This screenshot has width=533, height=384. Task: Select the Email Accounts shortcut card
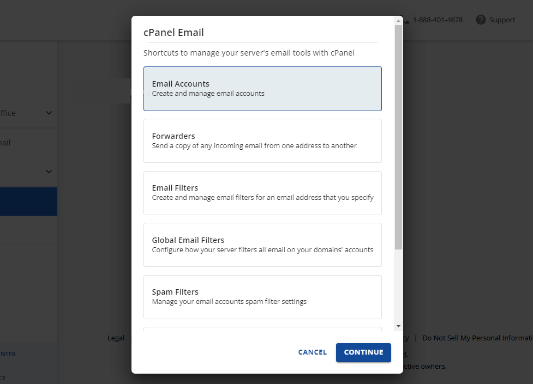262,88
